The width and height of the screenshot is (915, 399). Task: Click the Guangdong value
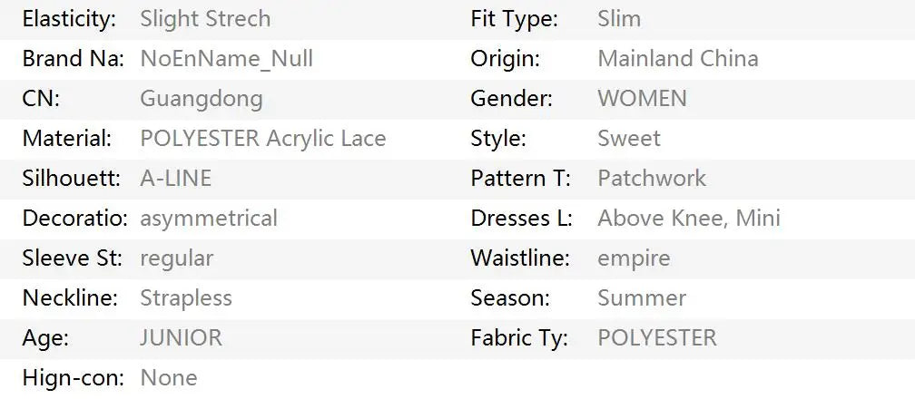[201, 99]
